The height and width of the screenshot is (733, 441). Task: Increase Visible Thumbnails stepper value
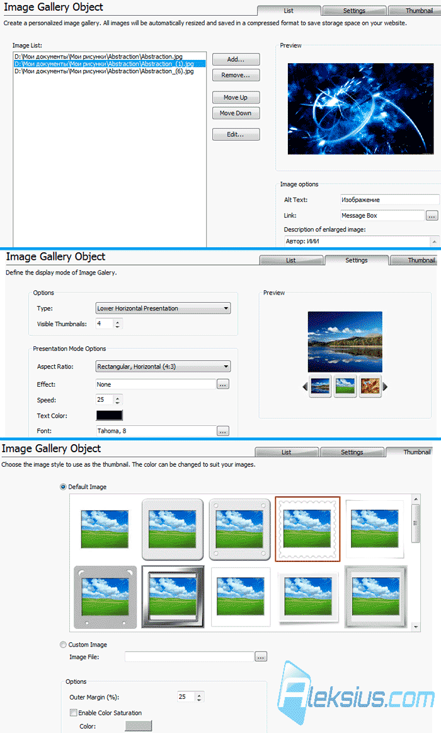tap(118, 322)
